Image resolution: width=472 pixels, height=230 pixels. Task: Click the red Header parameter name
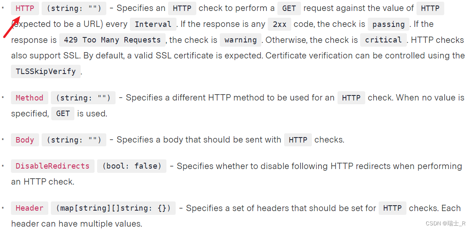point(29,208)
